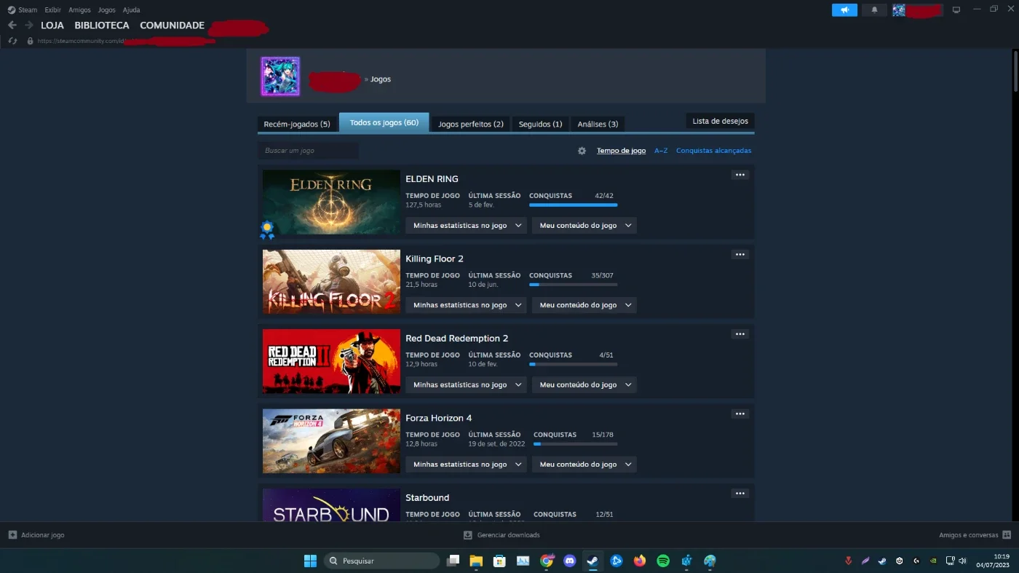This screenshot has height=573, width=1019.
Task: Sort games by Conquistas alcançadas
Action: tap(713, 151)
